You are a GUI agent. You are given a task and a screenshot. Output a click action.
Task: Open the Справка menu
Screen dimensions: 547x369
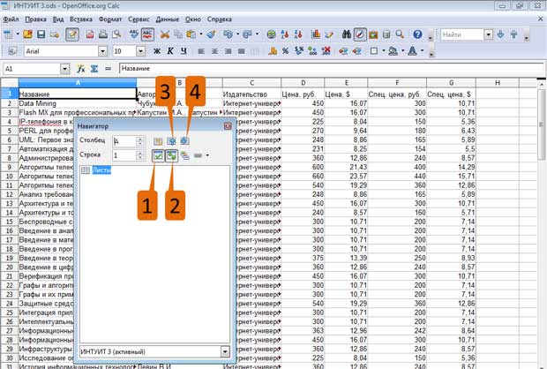point(220,19)
